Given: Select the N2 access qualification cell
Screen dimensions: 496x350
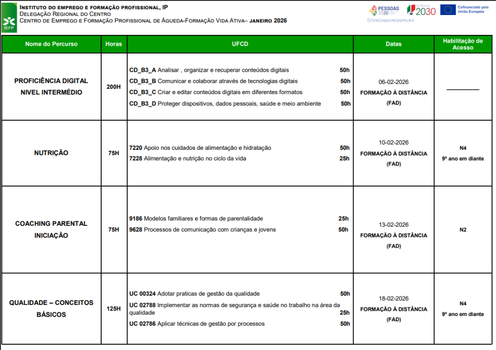Looking at the screenshot, I should (463, 229).
